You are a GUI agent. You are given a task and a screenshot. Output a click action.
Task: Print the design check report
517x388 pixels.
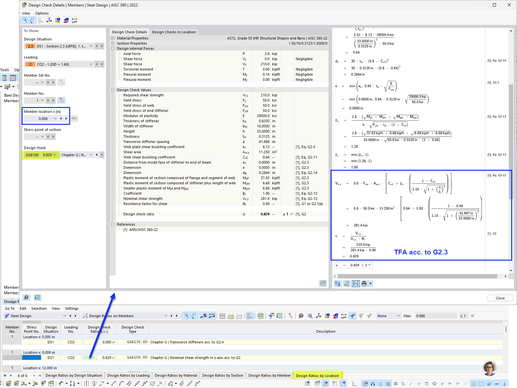(x=364, y=284)
